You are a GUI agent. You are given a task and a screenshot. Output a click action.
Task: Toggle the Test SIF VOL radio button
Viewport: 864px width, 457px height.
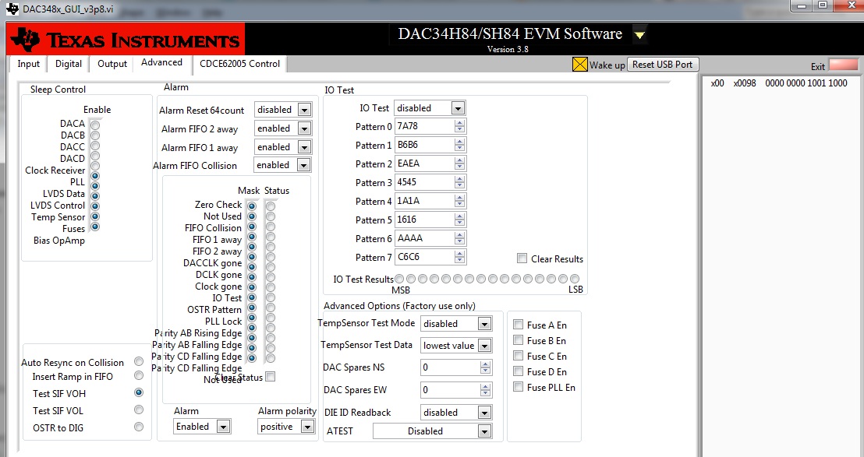click(139, 410)
